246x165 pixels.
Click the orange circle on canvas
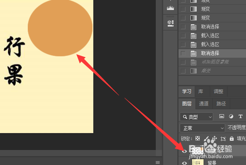[60, 27]
